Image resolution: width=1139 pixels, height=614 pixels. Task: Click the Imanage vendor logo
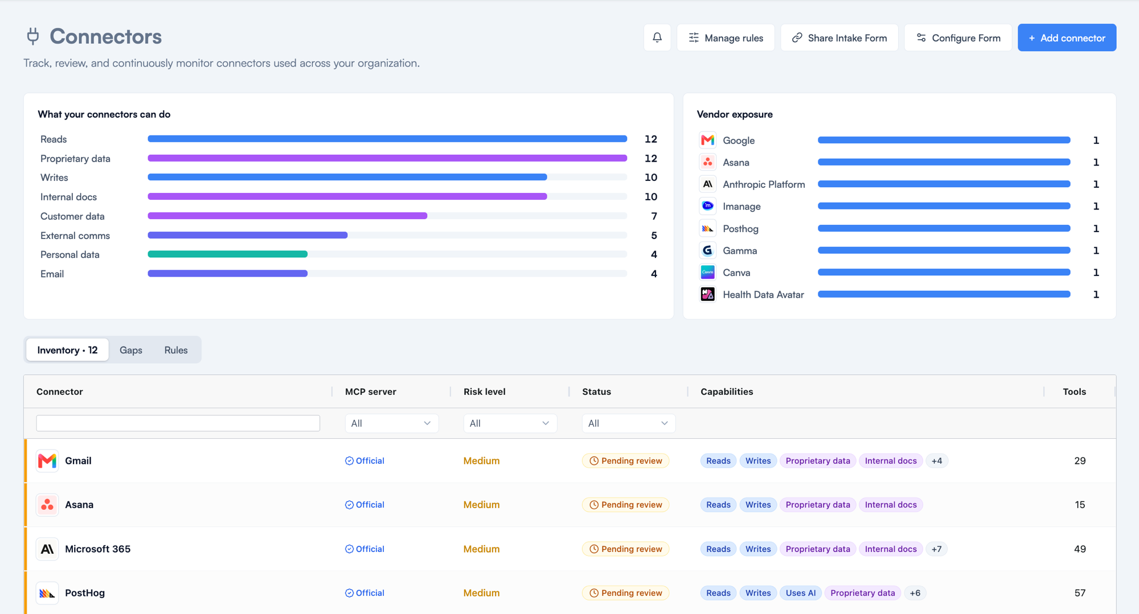pyautogui.click(x=707, y=206)
